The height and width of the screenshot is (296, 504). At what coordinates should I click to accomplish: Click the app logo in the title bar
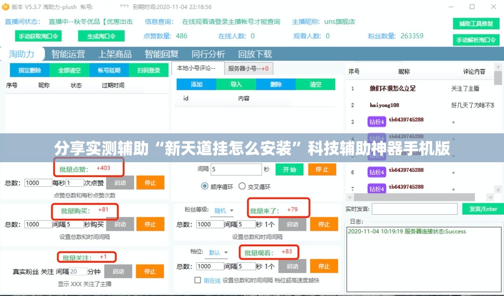[x=6, y=7]
